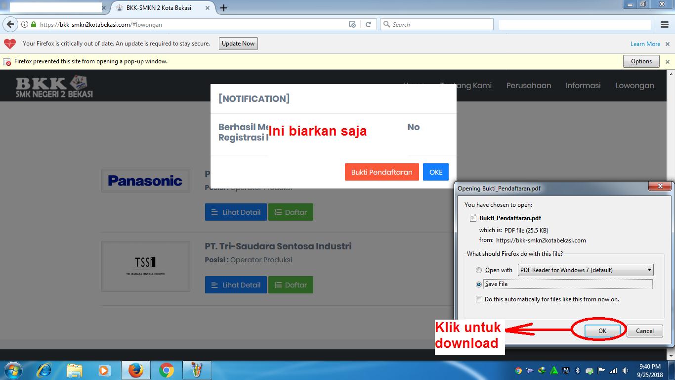675x380 pixels.
Task: Dismiss the Firefox out-of-date notification bar
Action: tap(668, 44)
